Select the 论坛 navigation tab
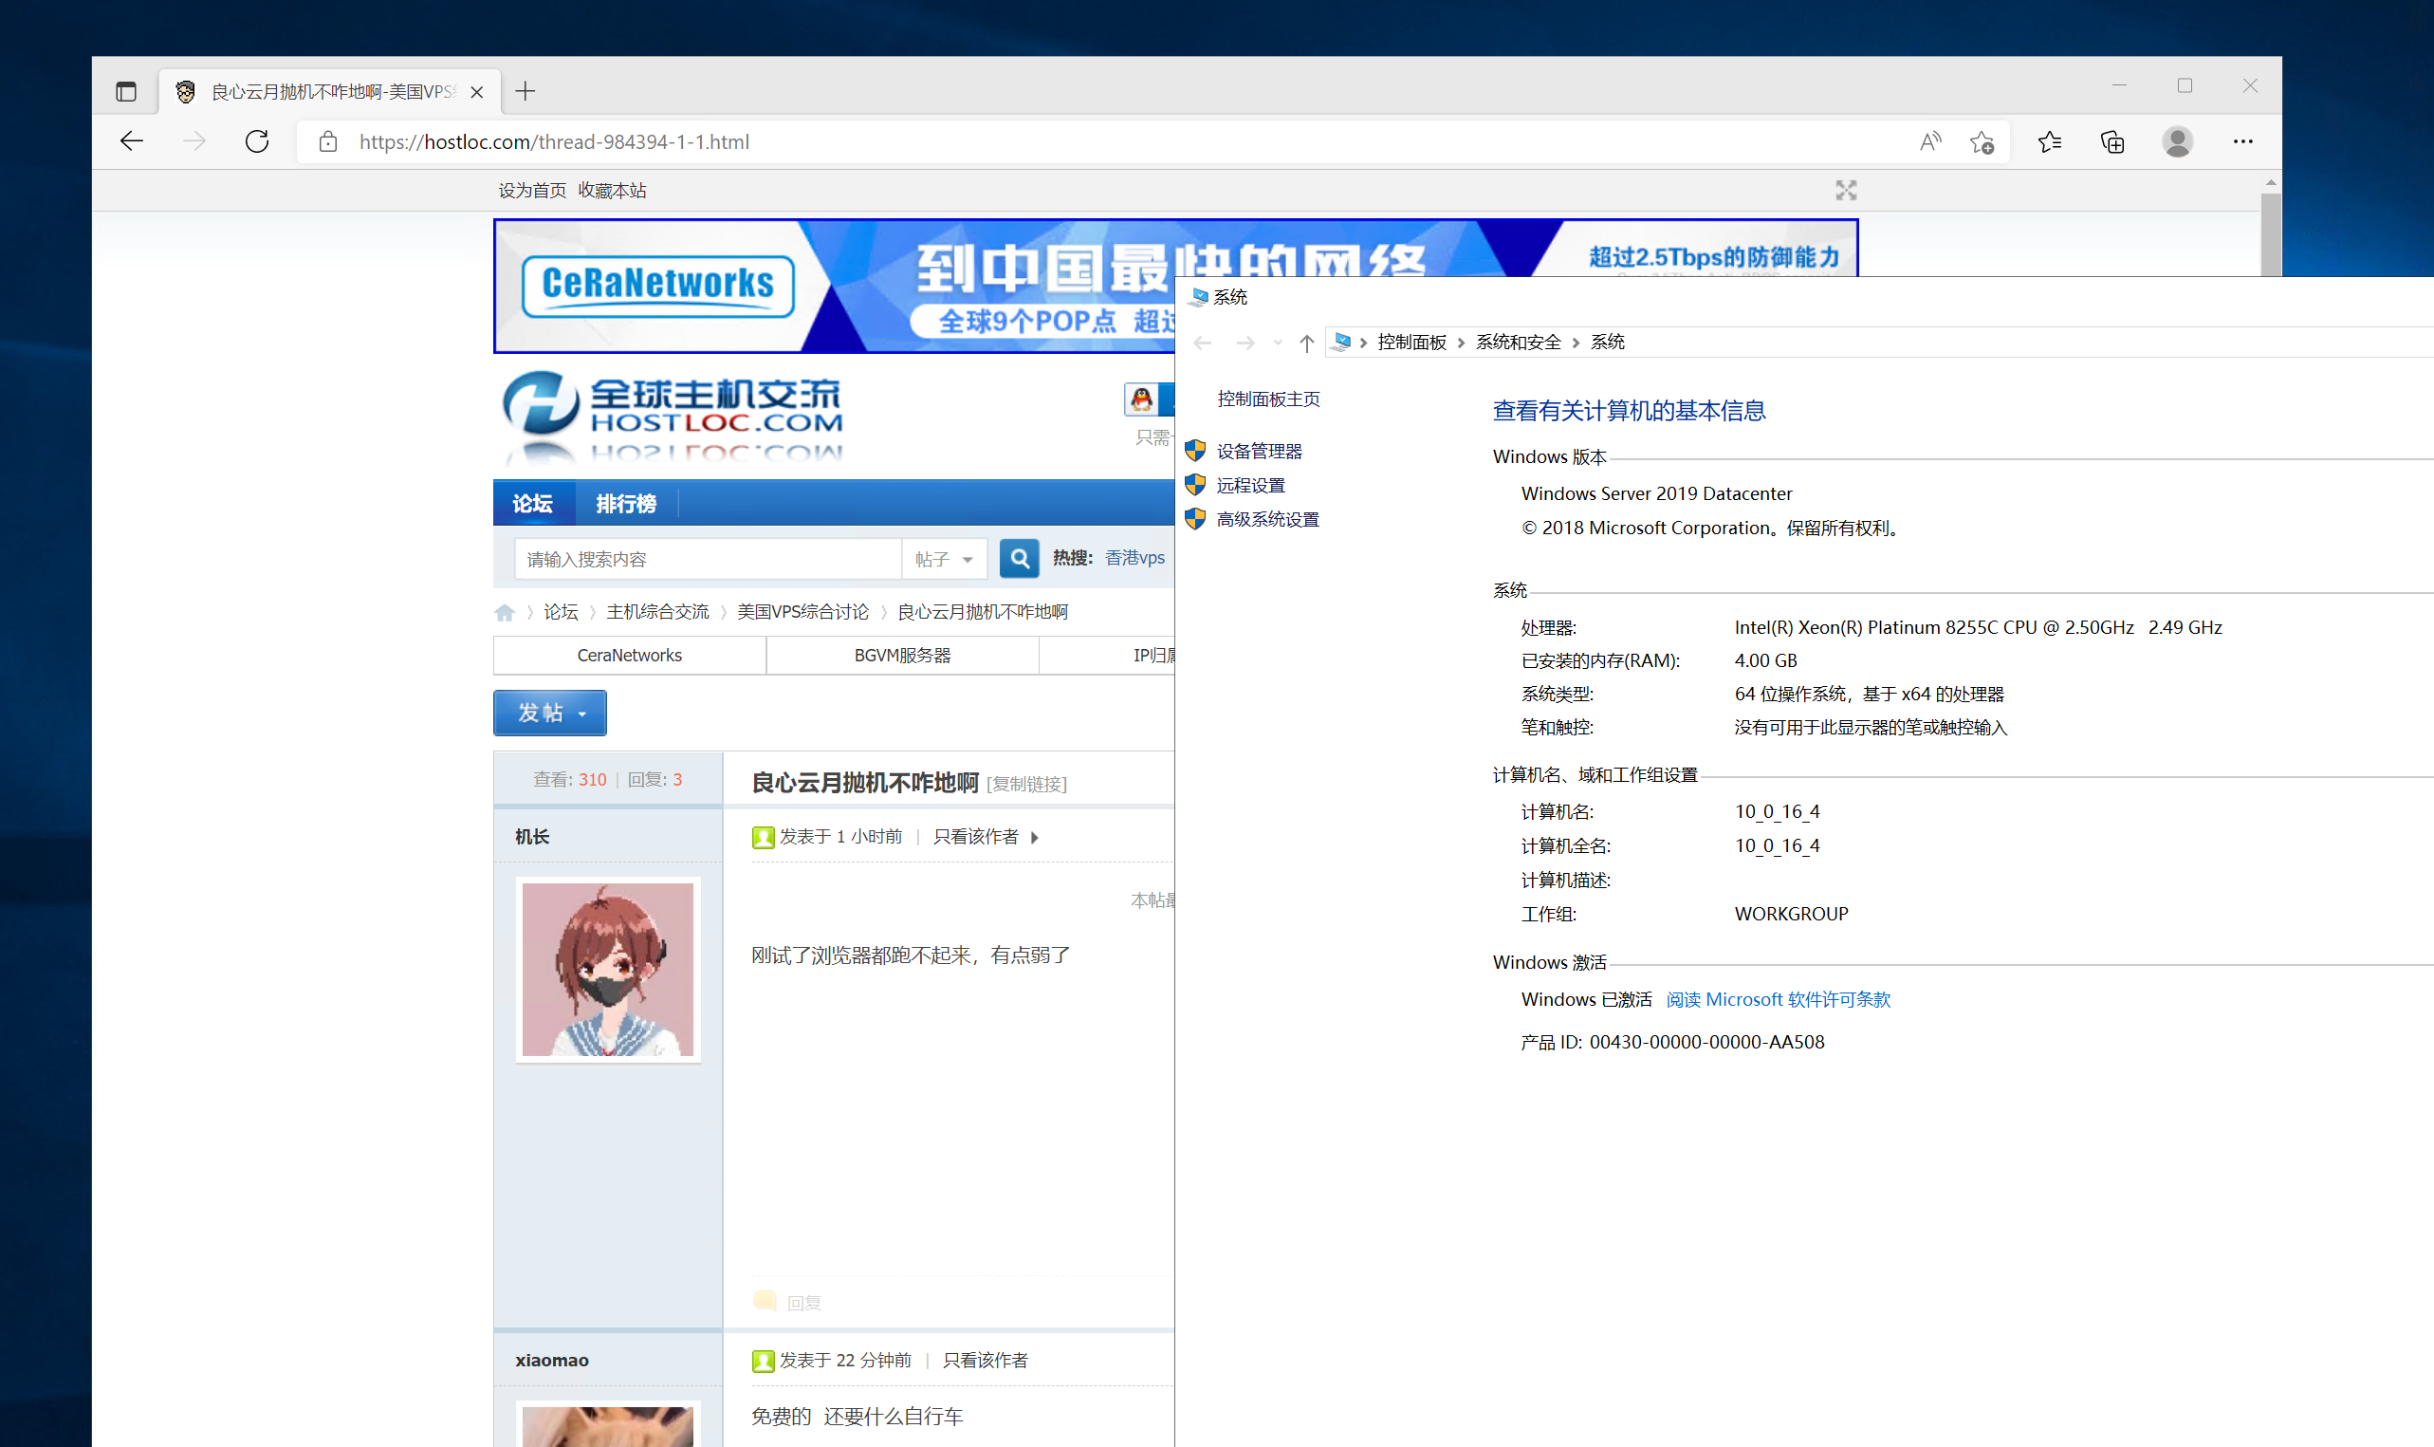Viewport: 2434px width, 1447px height. point(532,503)
